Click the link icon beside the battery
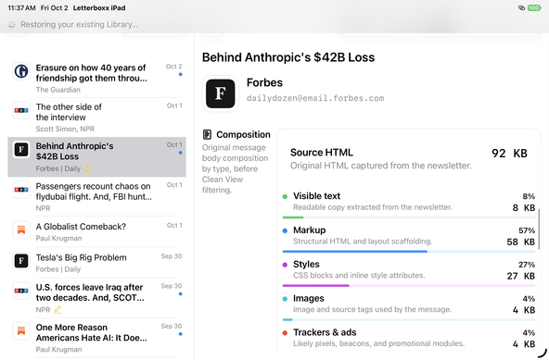Image resolution: width=549 pixels, height=360 pixels. [x=521, y=7]
